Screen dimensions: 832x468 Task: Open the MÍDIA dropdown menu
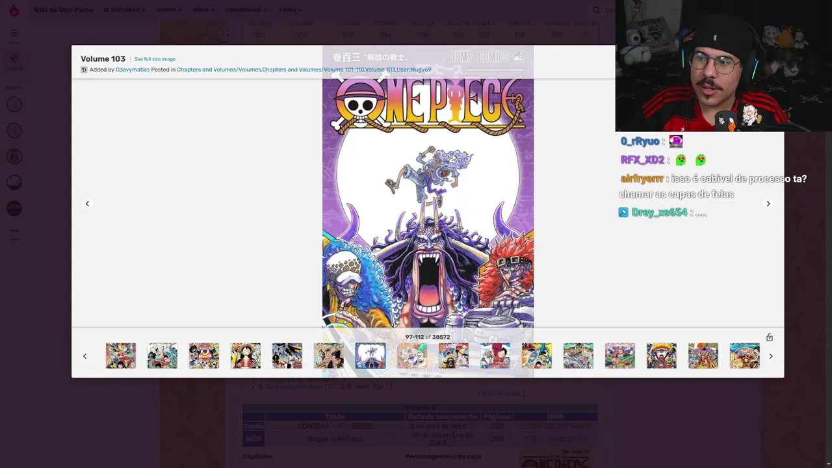coord(203,10)
